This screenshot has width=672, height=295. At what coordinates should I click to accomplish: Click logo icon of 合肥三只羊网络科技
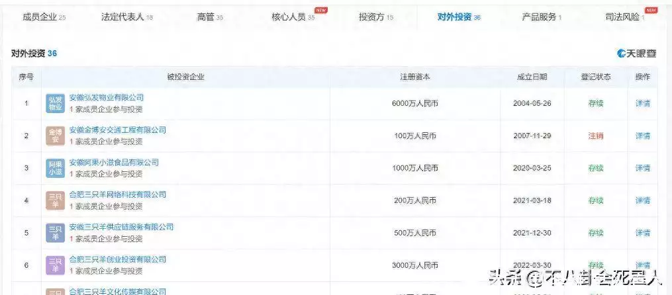[x=56, y=200]
